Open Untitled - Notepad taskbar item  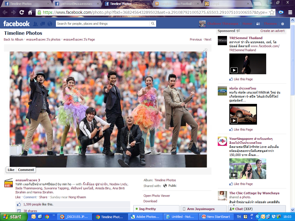point(180,217)
